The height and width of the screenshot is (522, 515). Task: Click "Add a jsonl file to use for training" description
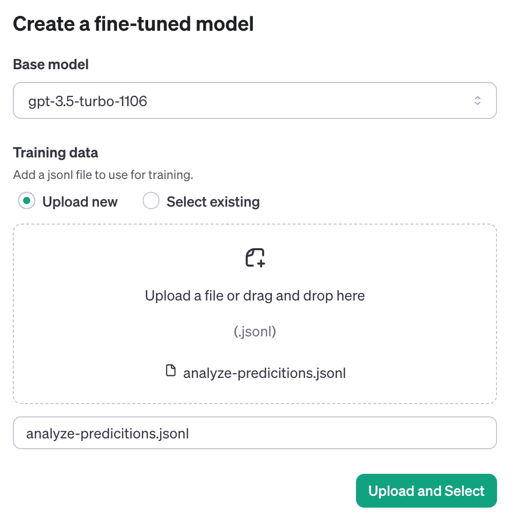click(x=103, y=175)
